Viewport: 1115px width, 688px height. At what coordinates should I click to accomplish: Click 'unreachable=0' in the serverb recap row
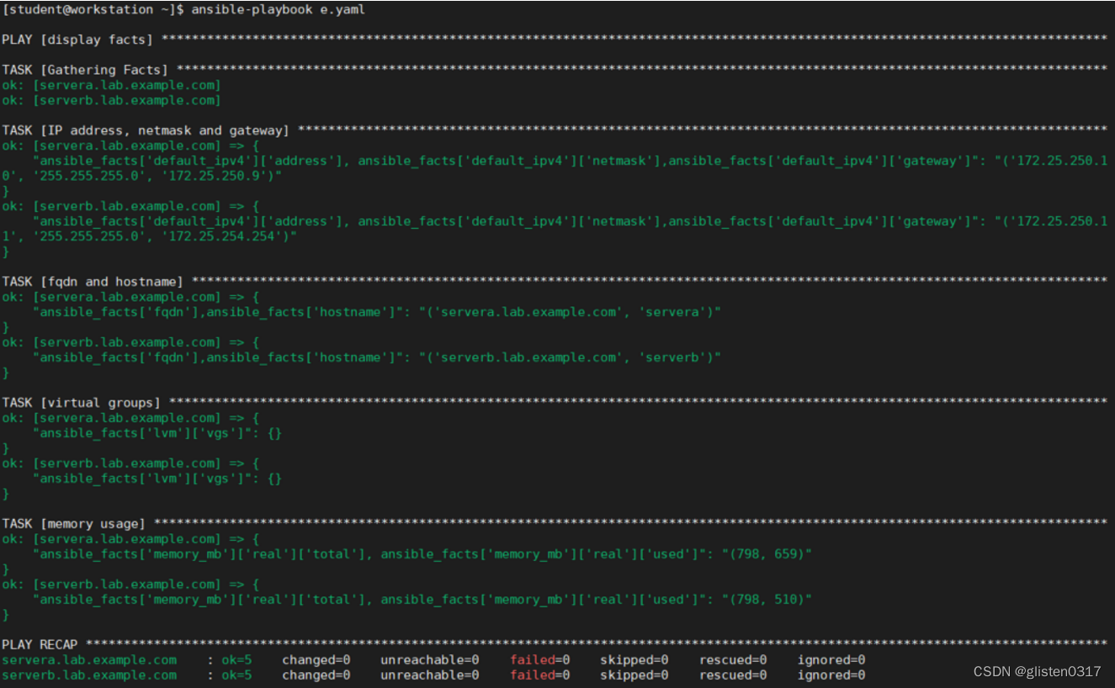429,675
